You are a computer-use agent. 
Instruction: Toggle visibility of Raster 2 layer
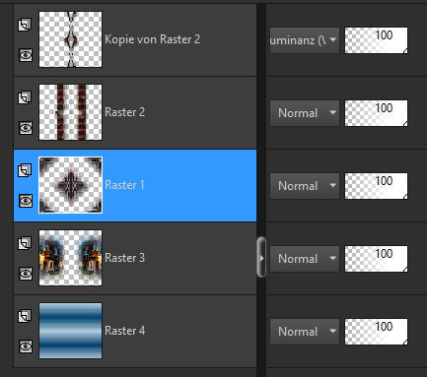pyautogui.click(x=26, y=128)
